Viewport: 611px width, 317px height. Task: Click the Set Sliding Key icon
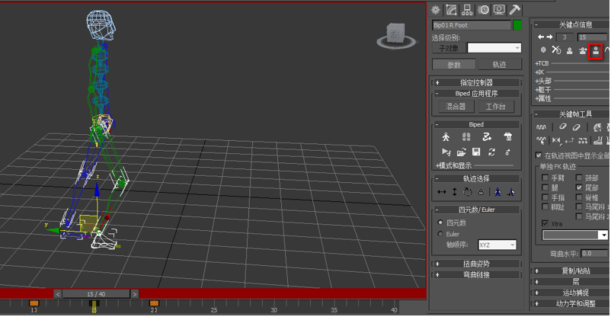pos(583,50)
